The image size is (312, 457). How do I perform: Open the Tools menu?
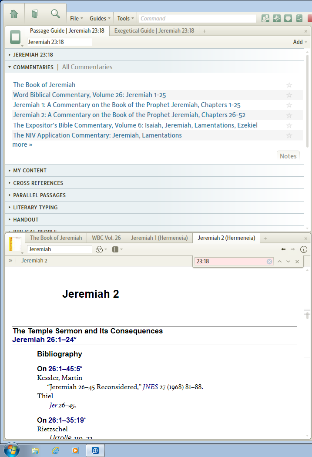(x=126, y=18)
